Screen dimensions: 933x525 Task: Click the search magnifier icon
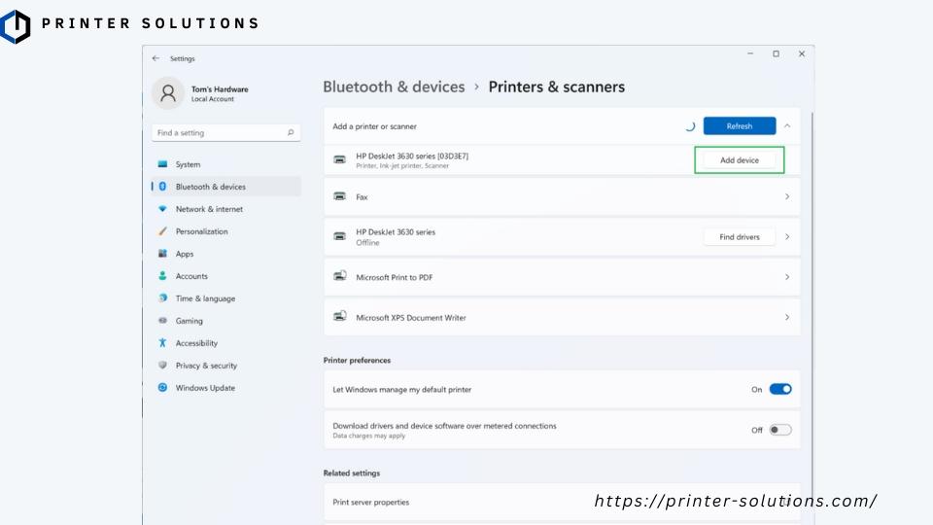coord(291,133)
